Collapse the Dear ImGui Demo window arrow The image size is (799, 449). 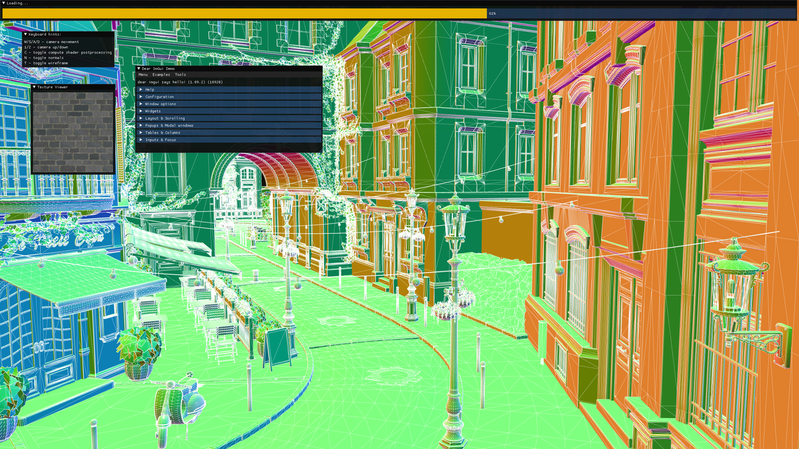(139, 68)
